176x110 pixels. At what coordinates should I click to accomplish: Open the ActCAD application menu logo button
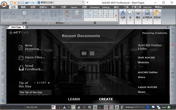4,4
